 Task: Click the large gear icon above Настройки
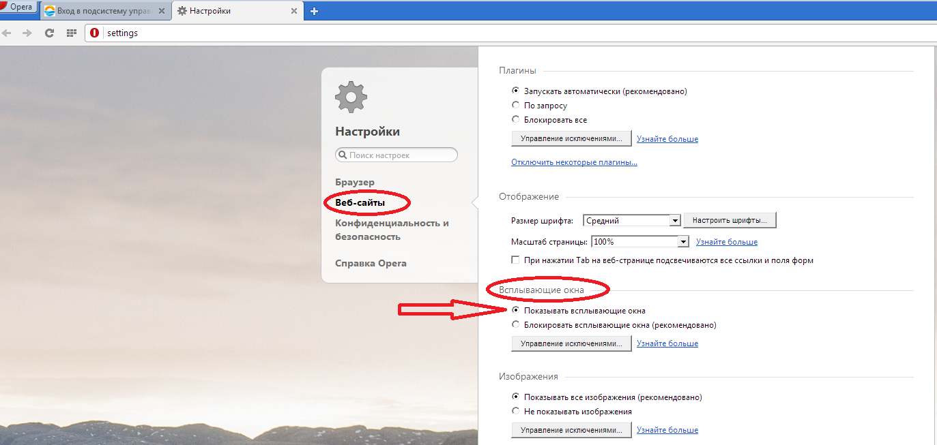tap(351, 97)
